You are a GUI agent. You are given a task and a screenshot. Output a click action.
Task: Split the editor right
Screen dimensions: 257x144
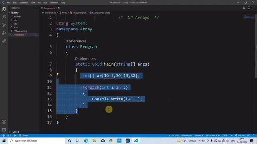pos(249,8)
